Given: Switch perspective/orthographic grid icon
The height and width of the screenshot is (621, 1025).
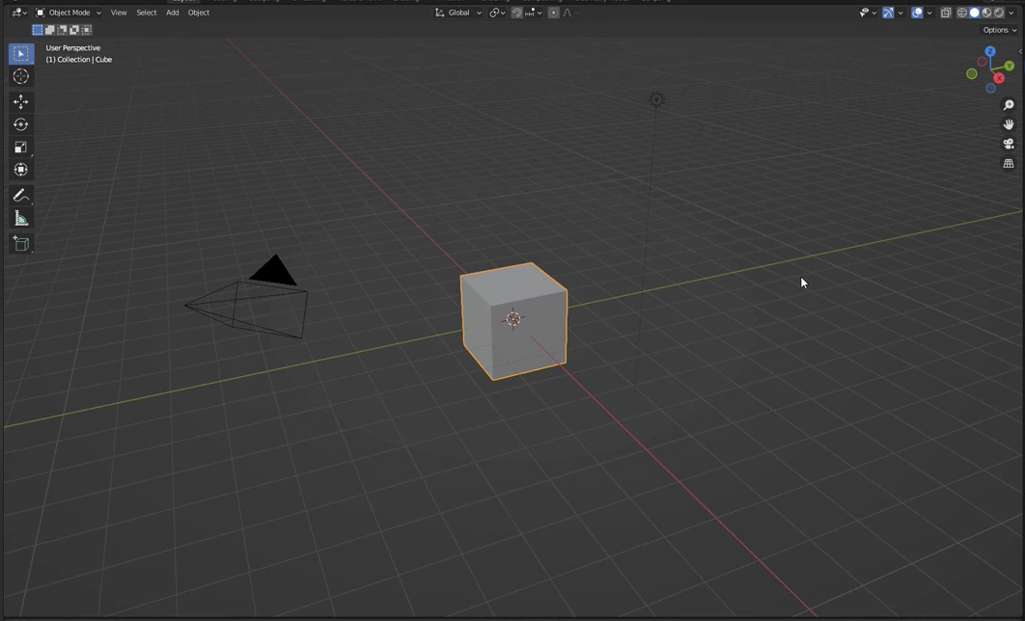Looking at the screenshot, I should pos(1009,164).
